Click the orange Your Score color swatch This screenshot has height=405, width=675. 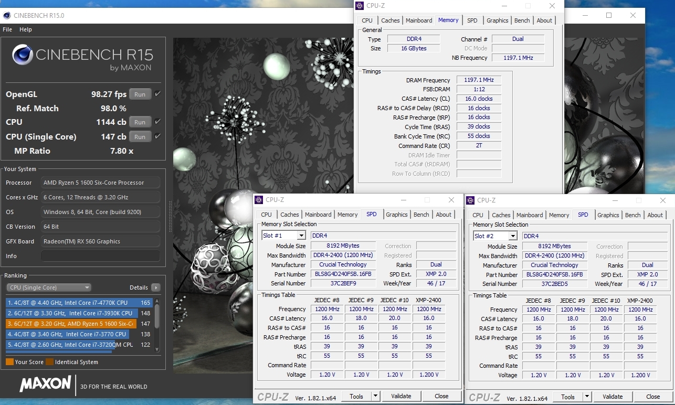(x=9, y=362)
